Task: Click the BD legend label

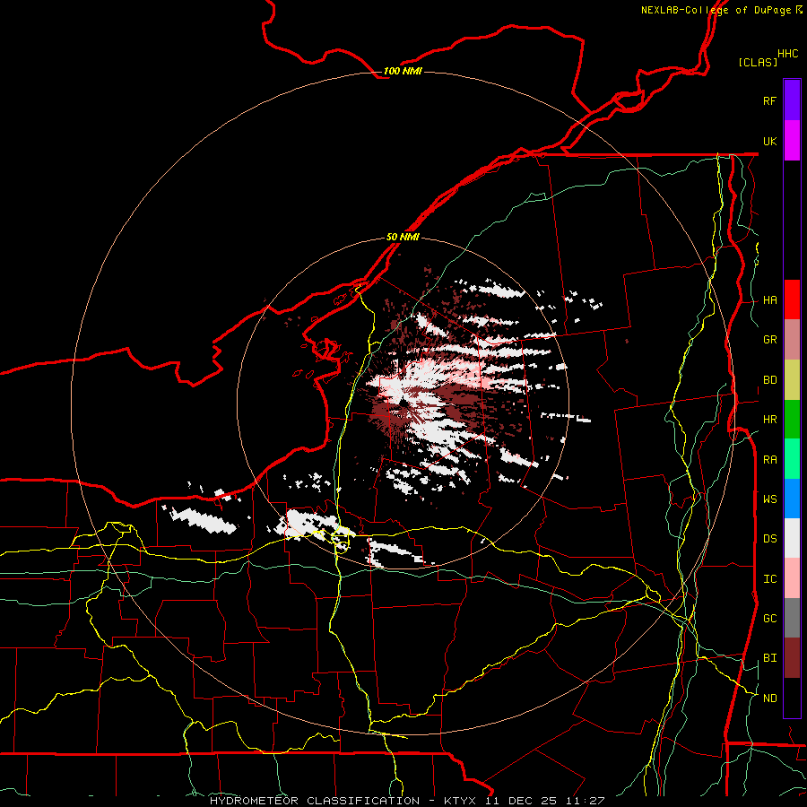Action: [x=769, y=380]
